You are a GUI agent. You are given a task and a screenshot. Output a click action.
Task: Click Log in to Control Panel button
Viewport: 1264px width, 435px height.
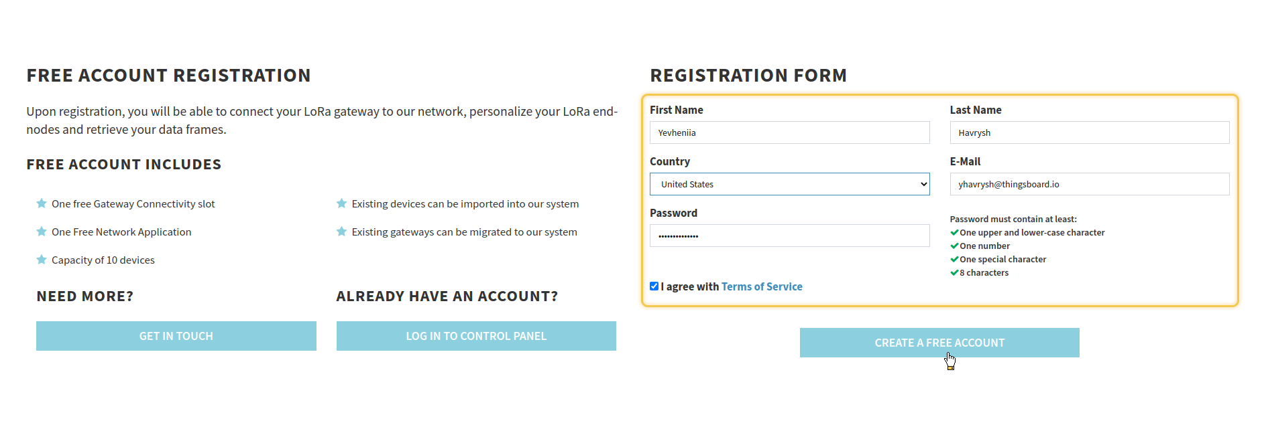(476, 336)
